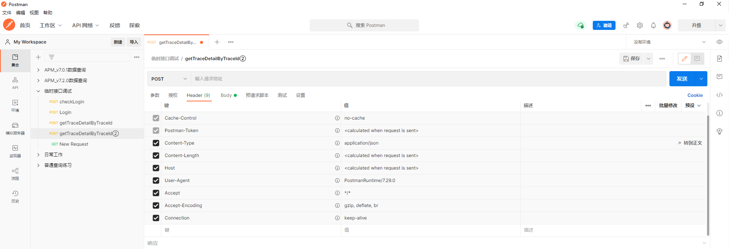Open settings via the gear icon
Viewport: 729px width, 249px height.
pos(640,25)
